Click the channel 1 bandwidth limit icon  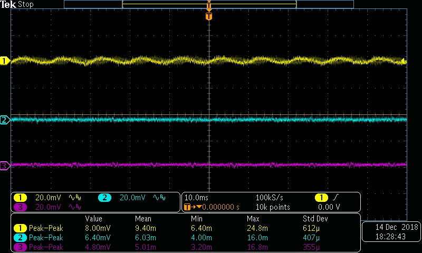[x=75, y=198]
